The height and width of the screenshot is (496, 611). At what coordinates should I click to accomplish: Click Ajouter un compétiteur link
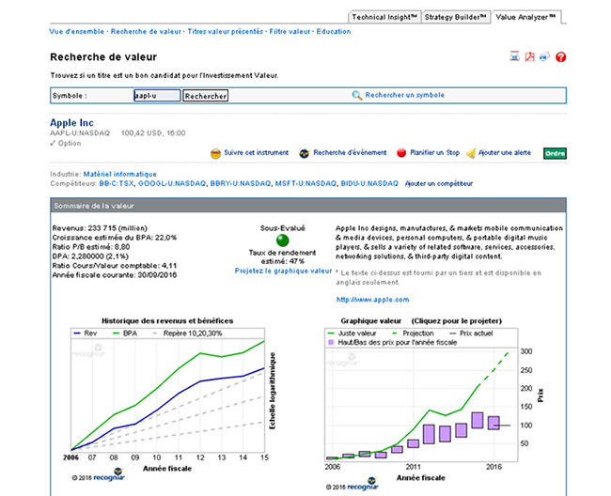[439, 183]
